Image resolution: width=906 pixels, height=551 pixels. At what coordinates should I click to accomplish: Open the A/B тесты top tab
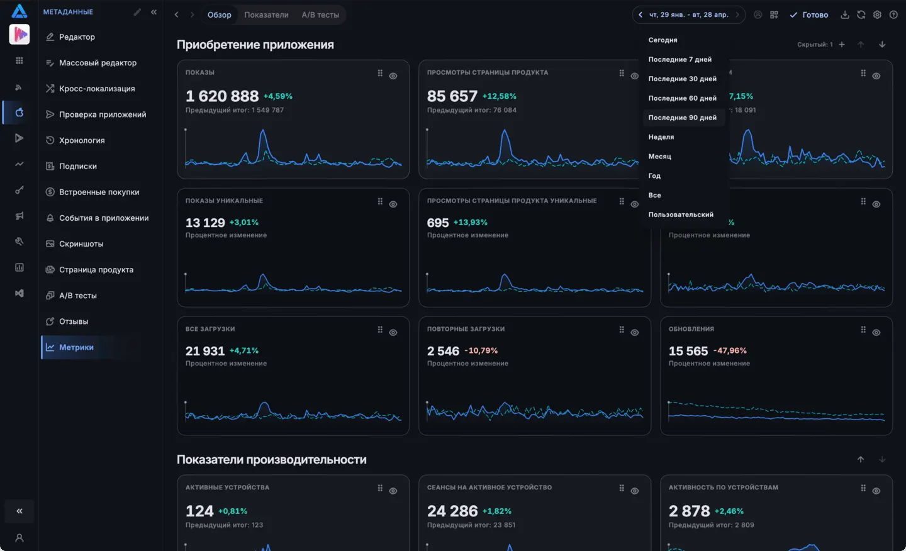320,14
